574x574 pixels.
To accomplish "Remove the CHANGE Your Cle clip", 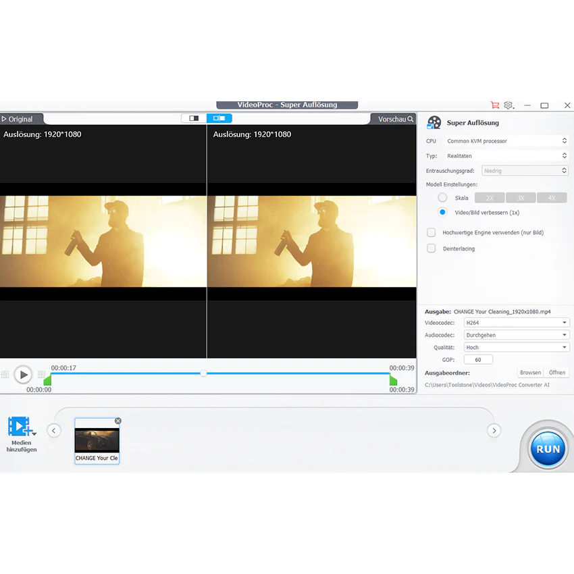I will point(118,421).
